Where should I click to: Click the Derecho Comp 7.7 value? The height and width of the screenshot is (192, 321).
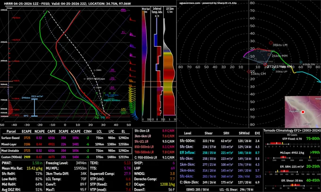[x=172, y=179]
